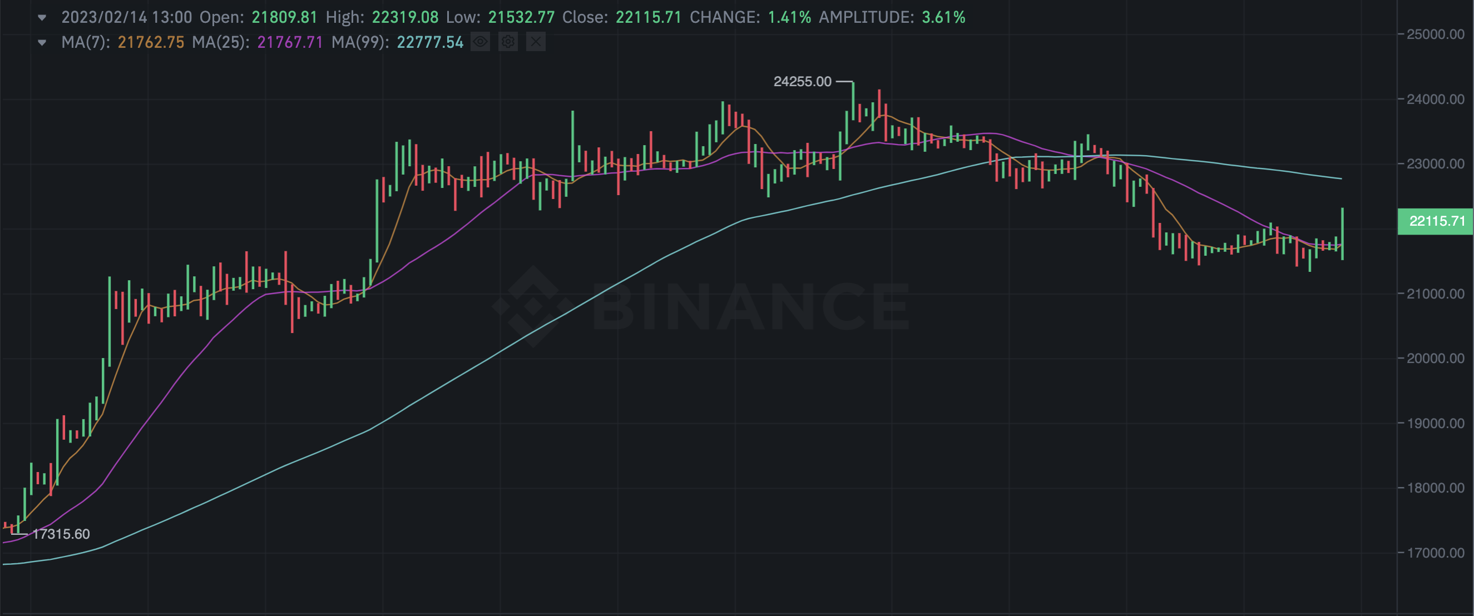Click the 17000.00 price axis label
Viewport: 1474px width, 616px height.
(1435, 553)
